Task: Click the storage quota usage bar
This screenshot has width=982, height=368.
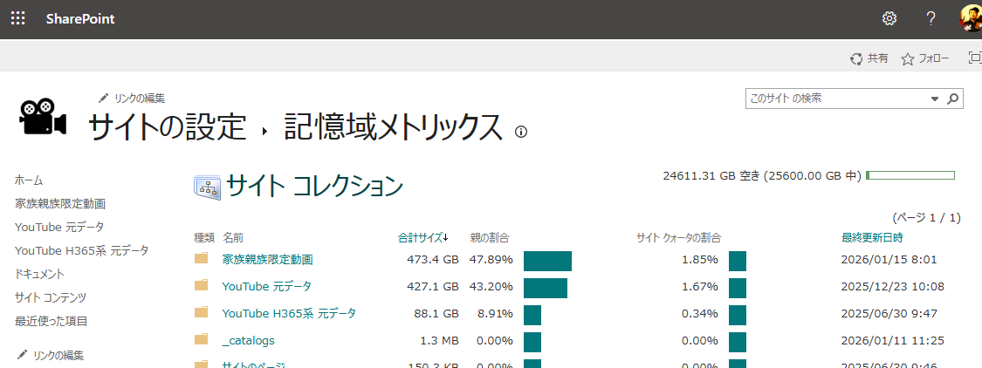Action: 910,175
